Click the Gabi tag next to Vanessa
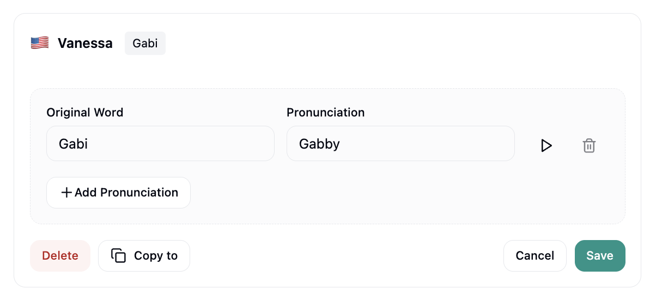 pos(145,44)
